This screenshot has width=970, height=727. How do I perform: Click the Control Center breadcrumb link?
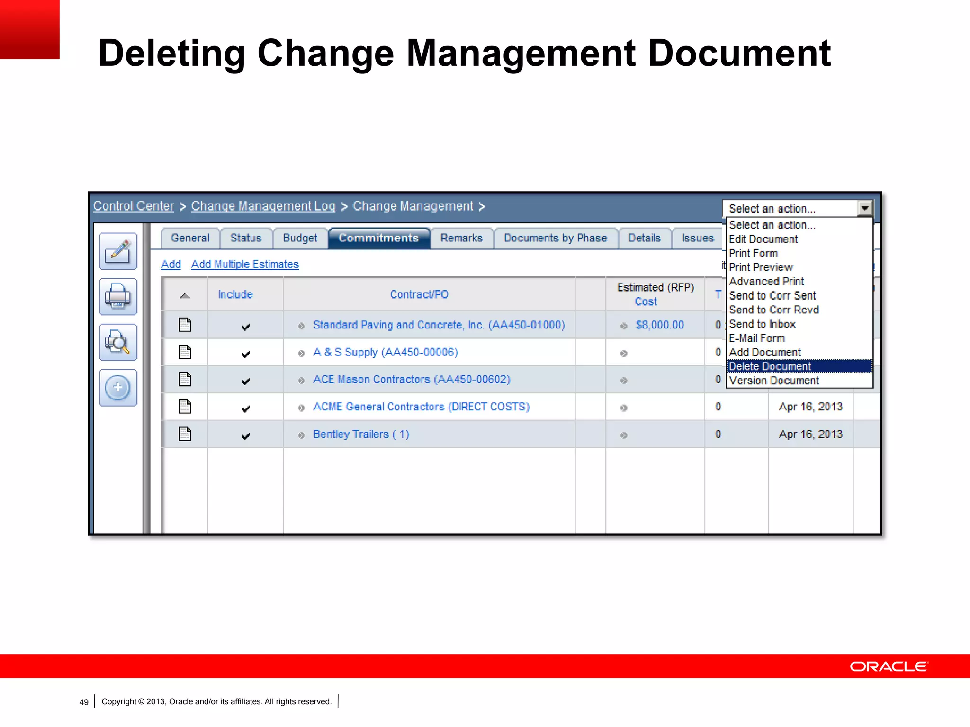click(x=134, y=206)
